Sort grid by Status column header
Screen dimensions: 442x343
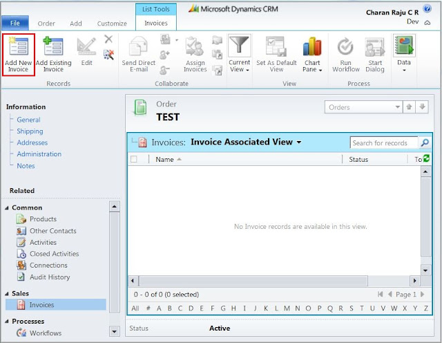358,160
